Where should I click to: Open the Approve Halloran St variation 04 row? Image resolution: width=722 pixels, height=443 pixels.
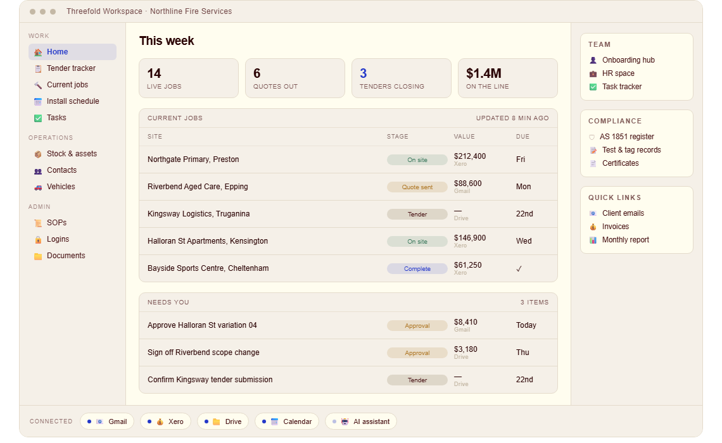(348, 325)
